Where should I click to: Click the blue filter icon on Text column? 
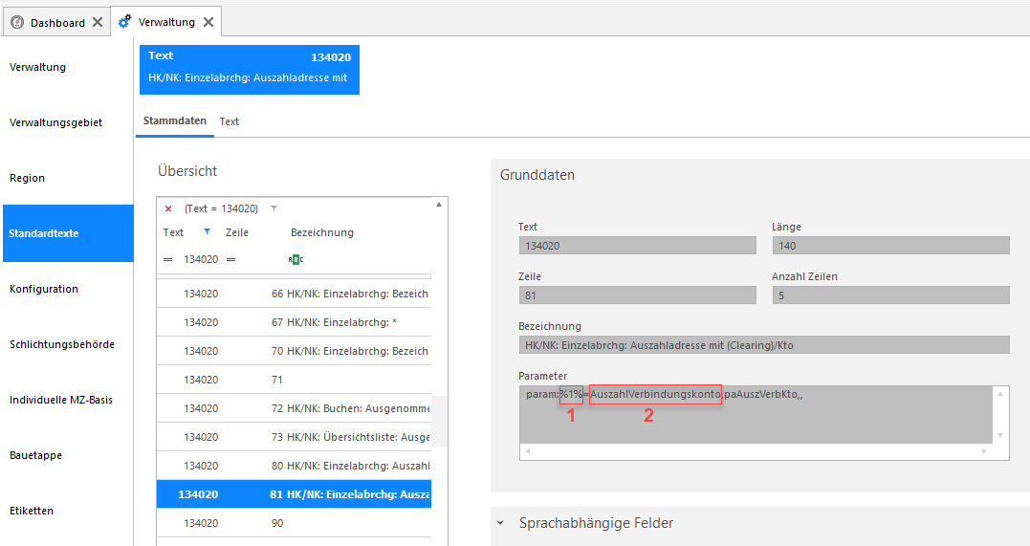(x=207, y=232)
